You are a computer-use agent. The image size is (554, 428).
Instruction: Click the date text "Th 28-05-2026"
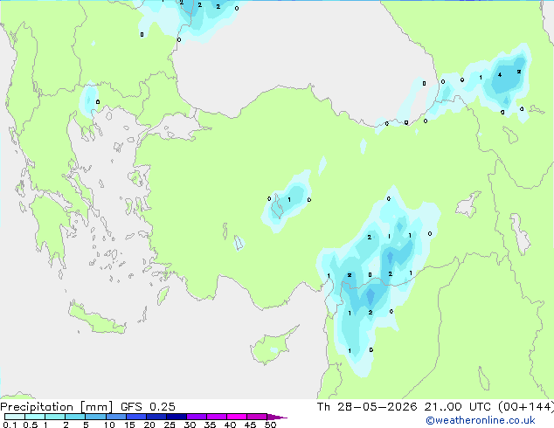pos(367,407)
